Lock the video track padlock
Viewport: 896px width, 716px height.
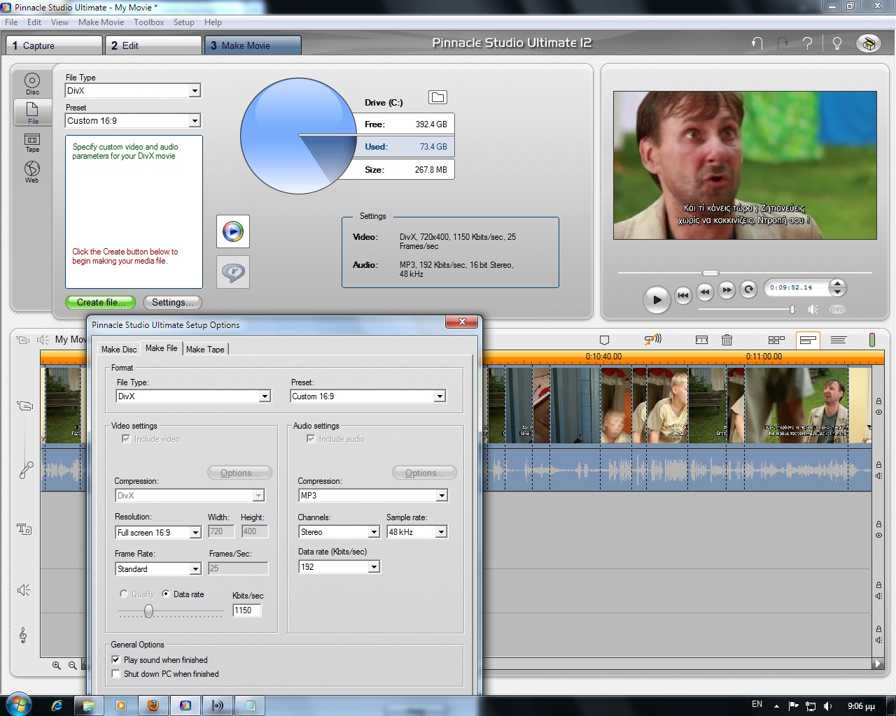878,401
